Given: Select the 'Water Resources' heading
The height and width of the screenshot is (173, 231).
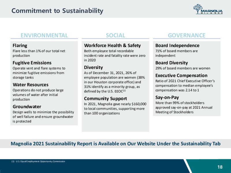Looking at the screenshot, I should pyautogui.click(x=31, y=85).
